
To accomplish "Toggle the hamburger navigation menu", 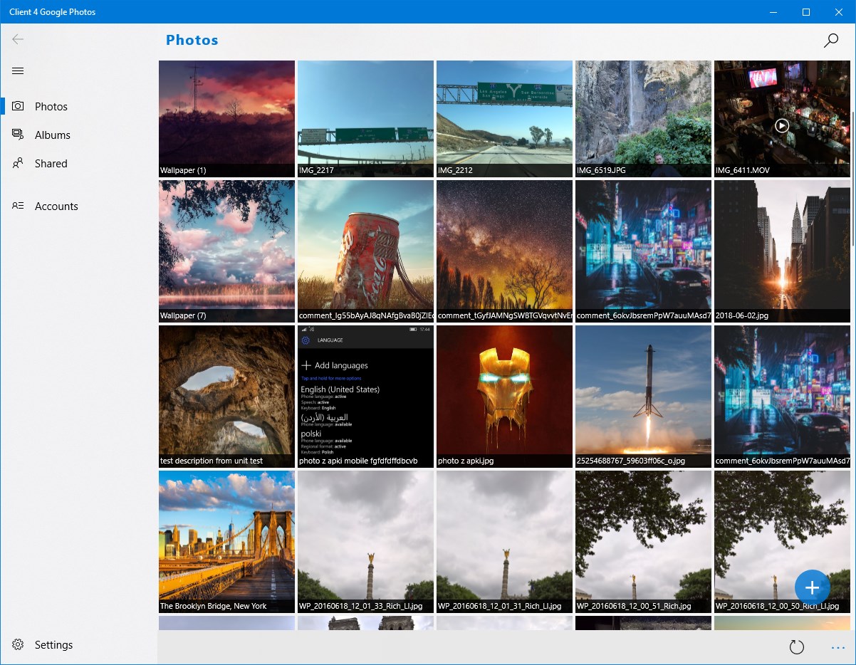I will point(18,70).
